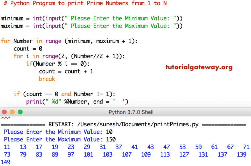Screen dimensions: 251x166
Task: Select prime number 101 in the output
Action: [x=88, y=154]
